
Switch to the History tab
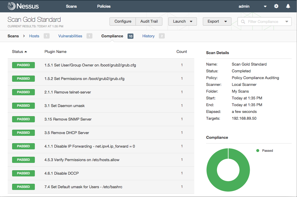(148, 36)
